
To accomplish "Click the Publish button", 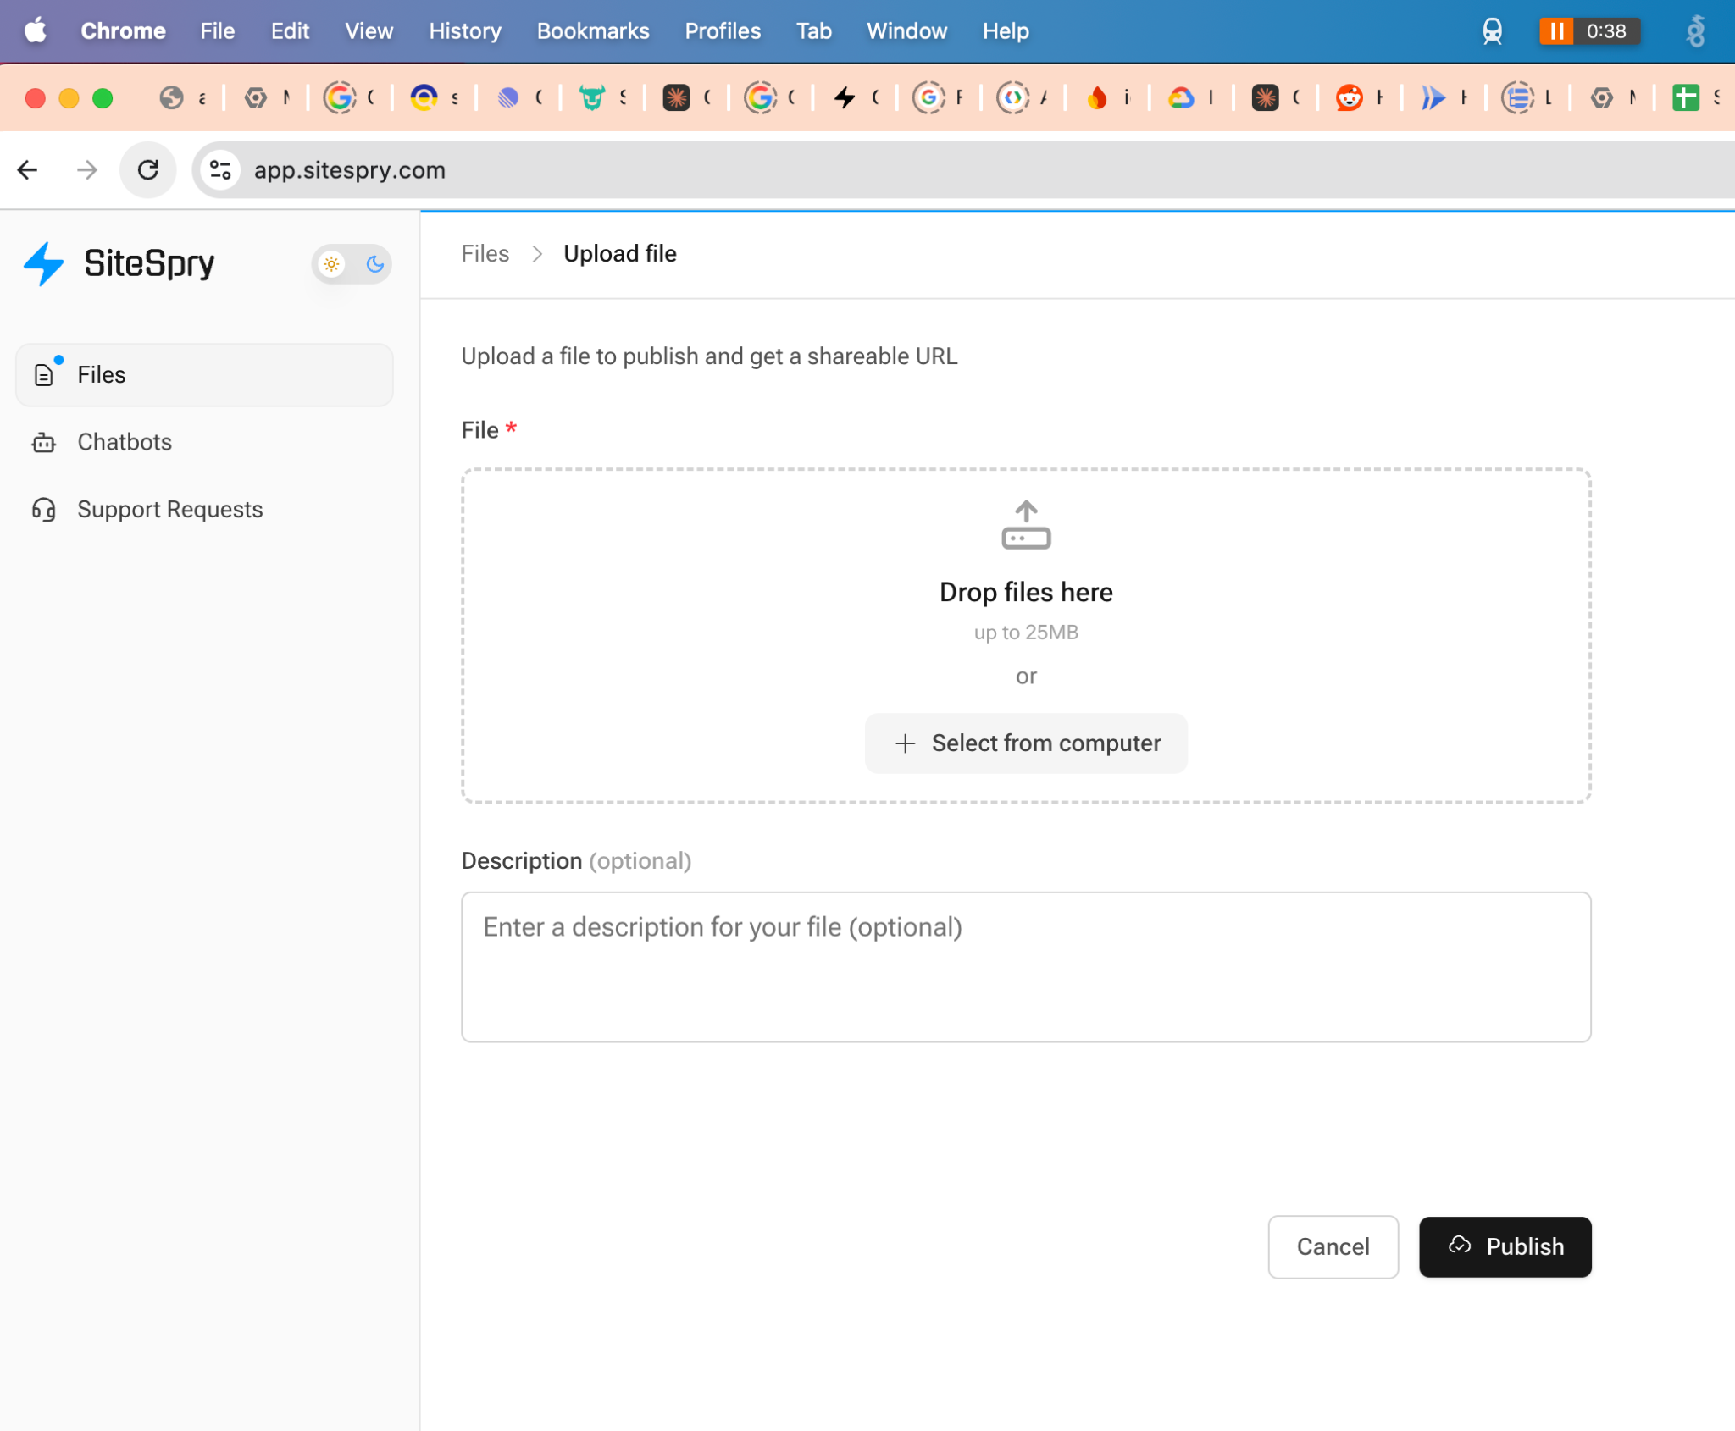I will tap(1504, 1246).
